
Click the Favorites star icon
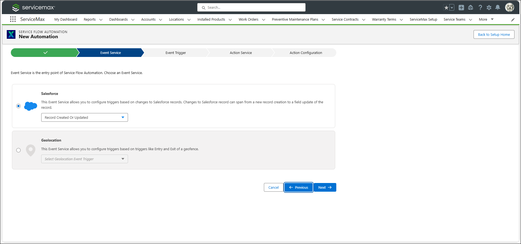click(446, 8)
